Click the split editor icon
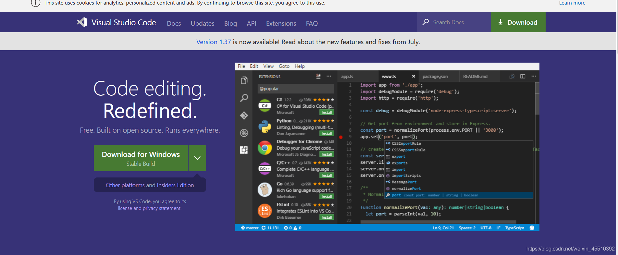The image size is (618, 255). click(523, 77)
